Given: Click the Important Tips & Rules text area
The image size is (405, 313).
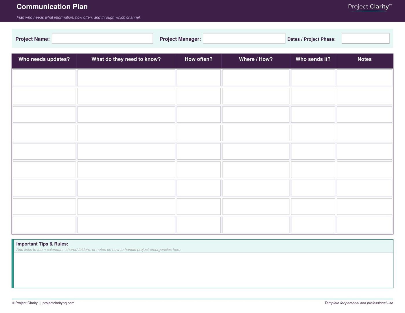Looking at the screenshot, I should tap(203, 270).
